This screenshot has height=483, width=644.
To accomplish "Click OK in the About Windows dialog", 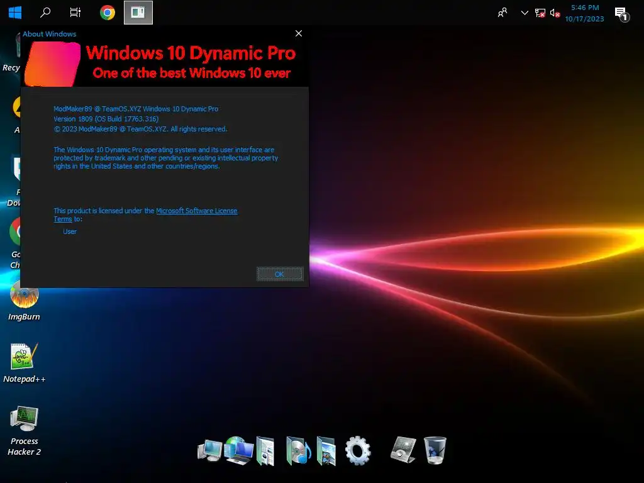I will pyautogui.click(x=280, y=274).
